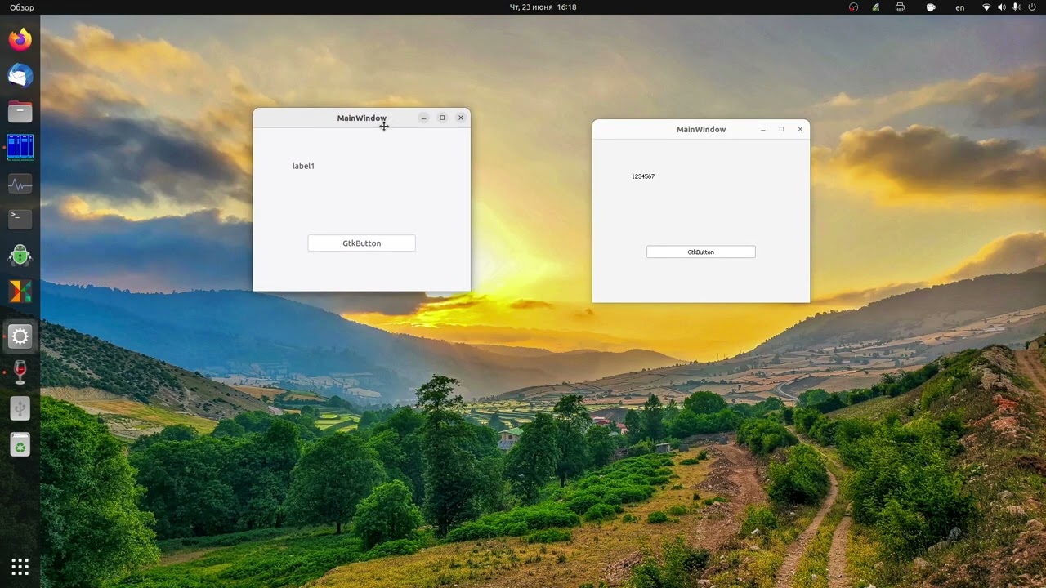1046x588 pixels.
Task: Show the applications grid
Action: point(20,566)
